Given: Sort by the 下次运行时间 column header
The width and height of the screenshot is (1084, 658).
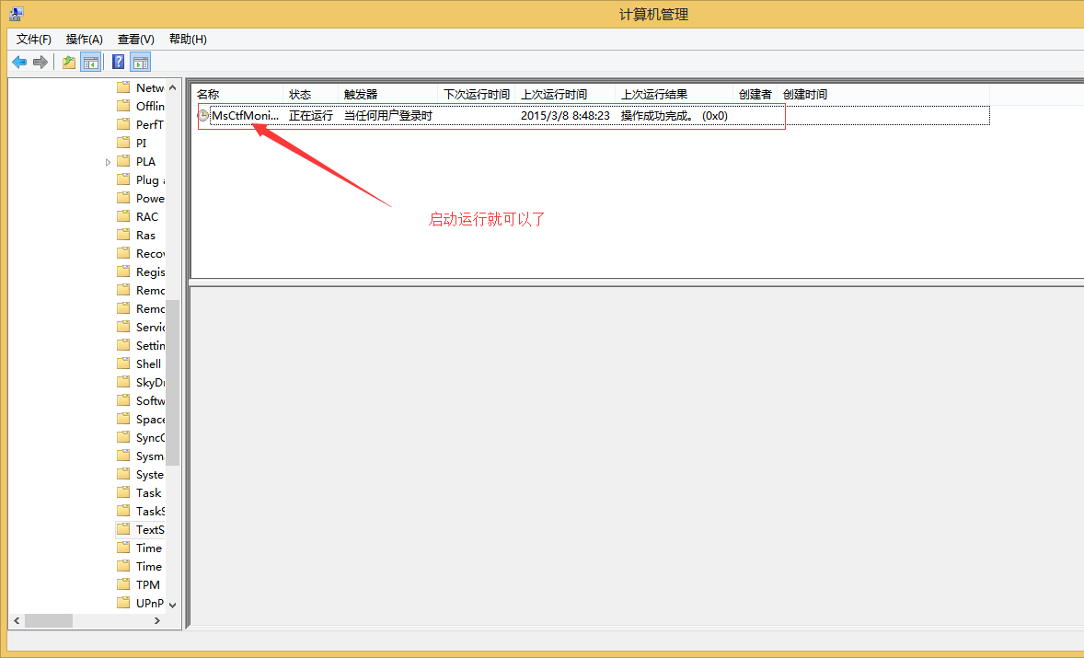Looking at the screenshot, I should tap(477, 94).
